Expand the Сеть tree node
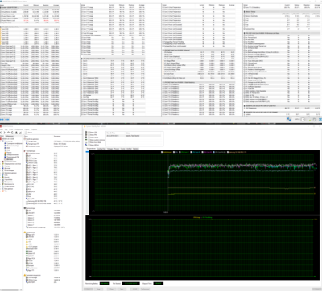This screenshot has width=322, height=291. pyautogui.click(x=1, y=175)
